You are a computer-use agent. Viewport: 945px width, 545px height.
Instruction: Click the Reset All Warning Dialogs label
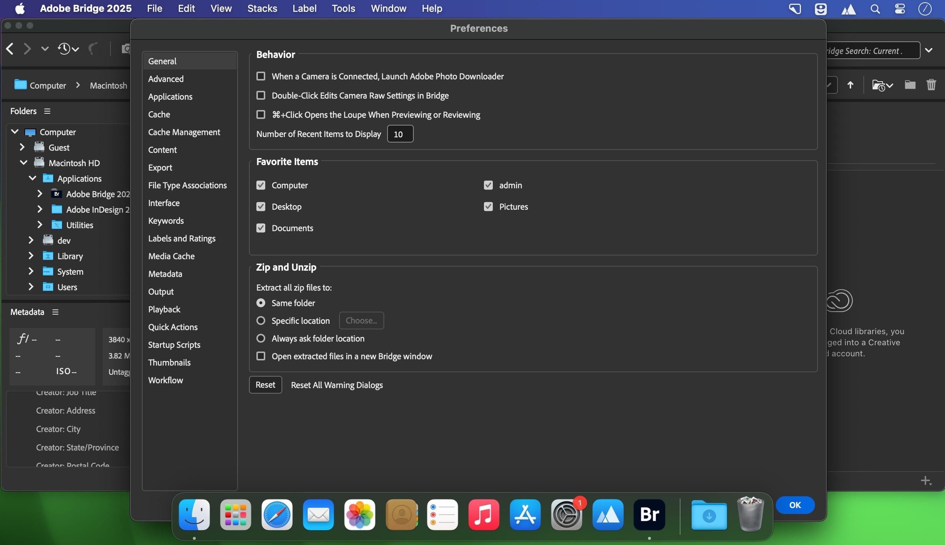tap(337, 385)
